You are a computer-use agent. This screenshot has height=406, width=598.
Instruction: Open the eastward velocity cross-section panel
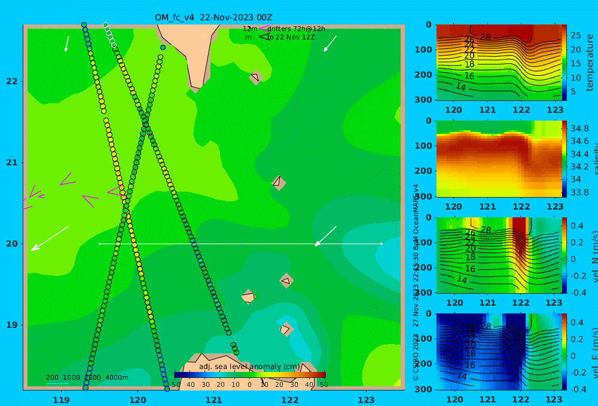click(x=499, y=352)
